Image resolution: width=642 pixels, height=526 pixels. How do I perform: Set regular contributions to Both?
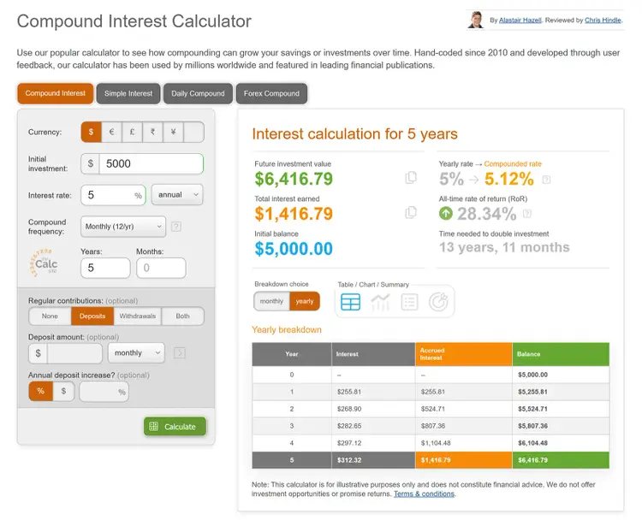(x=182, y=316)
